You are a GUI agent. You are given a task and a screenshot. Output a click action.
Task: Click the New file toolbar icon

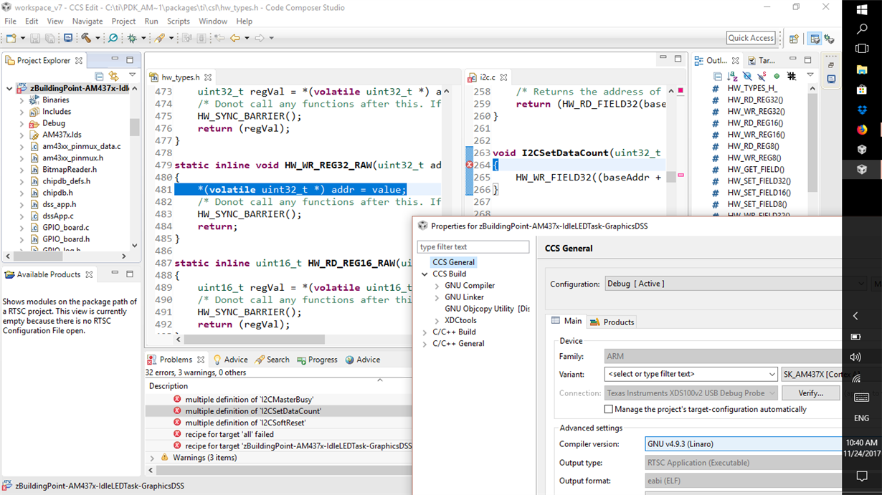point(11,38)
